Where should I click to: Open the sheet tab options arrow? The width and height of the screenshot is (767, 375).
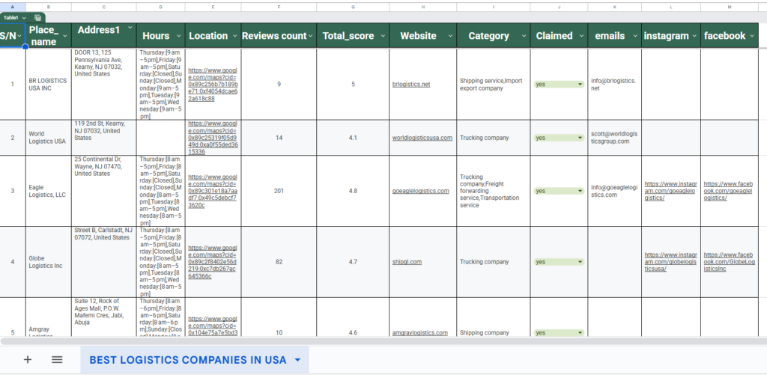(297, 360)
